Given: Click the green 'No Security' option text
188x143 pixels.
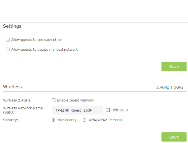Looking at the screenshot, I should coord(67,120).
